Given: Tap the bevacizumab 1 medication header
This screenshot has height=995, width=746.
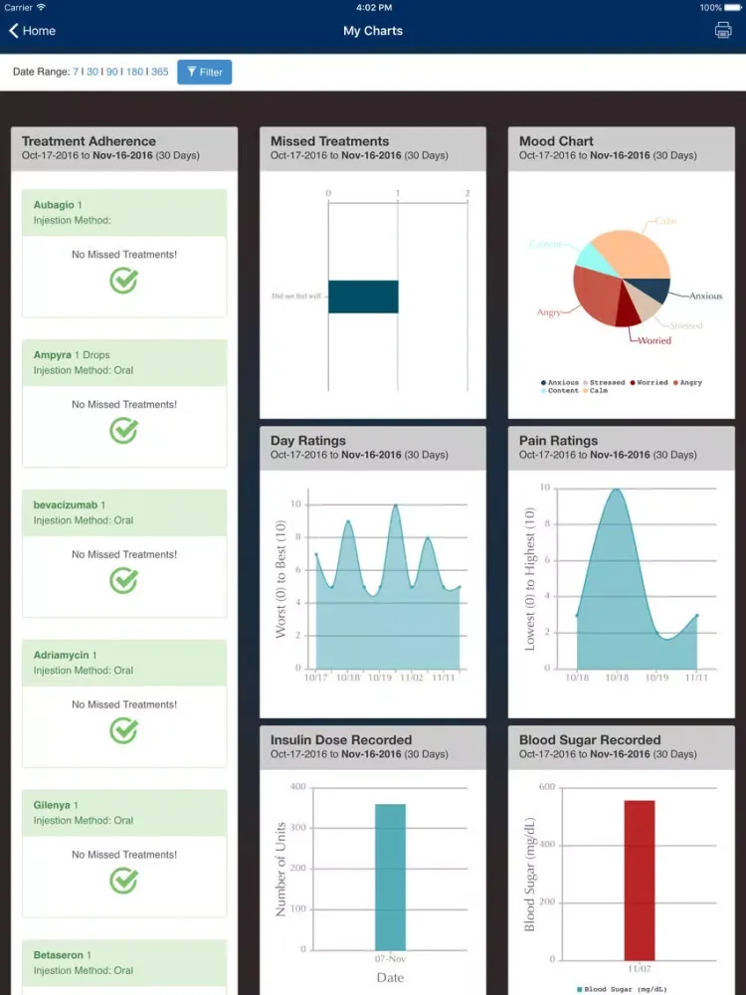Looking at the screenshot, I should pos(124,512).
